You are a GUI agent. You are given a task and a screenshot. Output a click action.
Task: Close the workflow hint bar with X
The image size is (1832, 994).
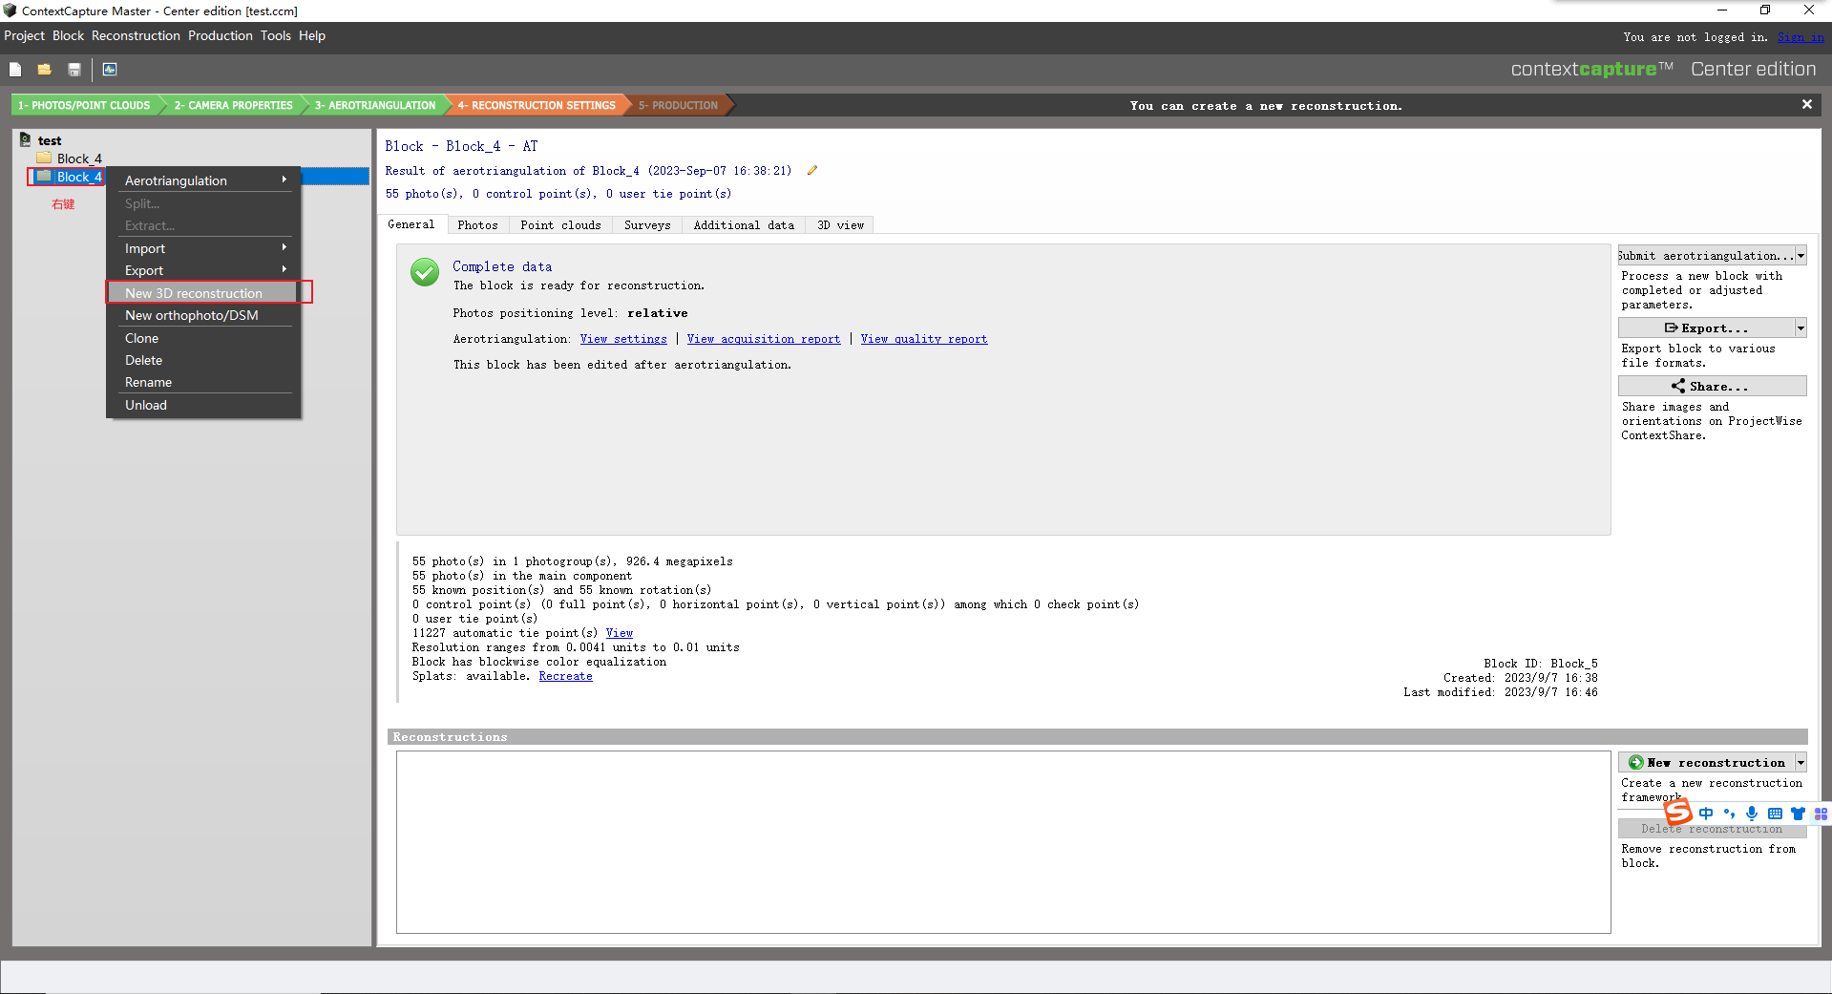1807,104
